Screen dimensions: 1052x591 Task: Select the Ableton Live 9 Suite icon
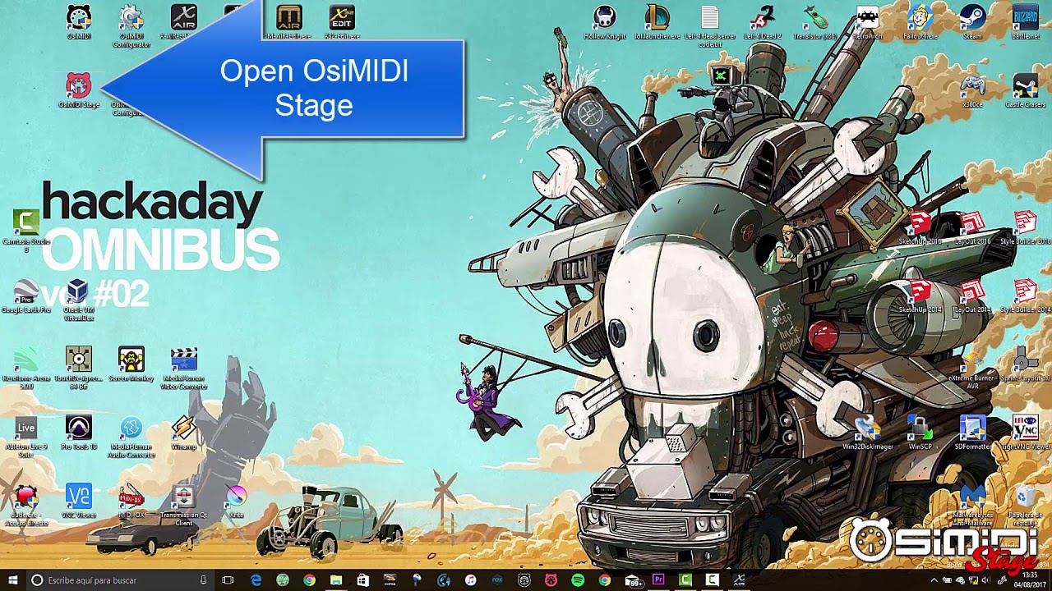[x=26, y=437]
